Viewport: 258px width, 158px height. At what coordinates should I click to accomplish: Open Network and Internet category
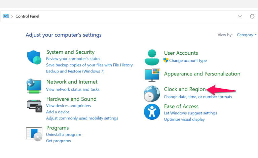pos(72,82)
